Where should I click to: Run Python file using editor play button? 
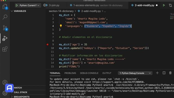(x=164, y=5)
